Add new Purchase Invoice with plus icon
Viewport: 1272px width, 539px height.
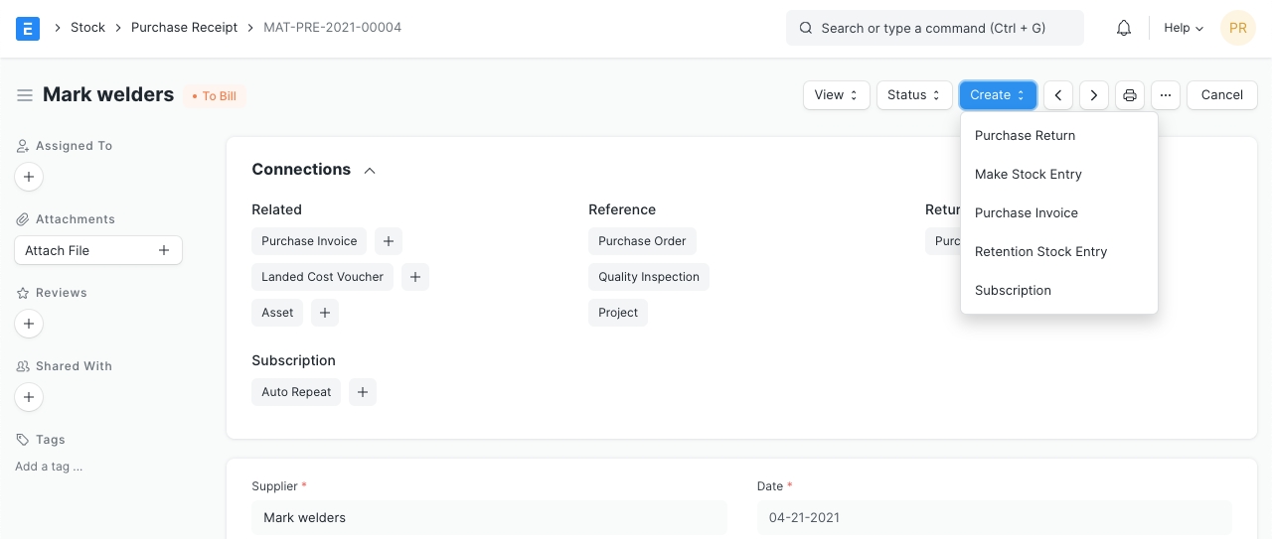click(389, 241)
